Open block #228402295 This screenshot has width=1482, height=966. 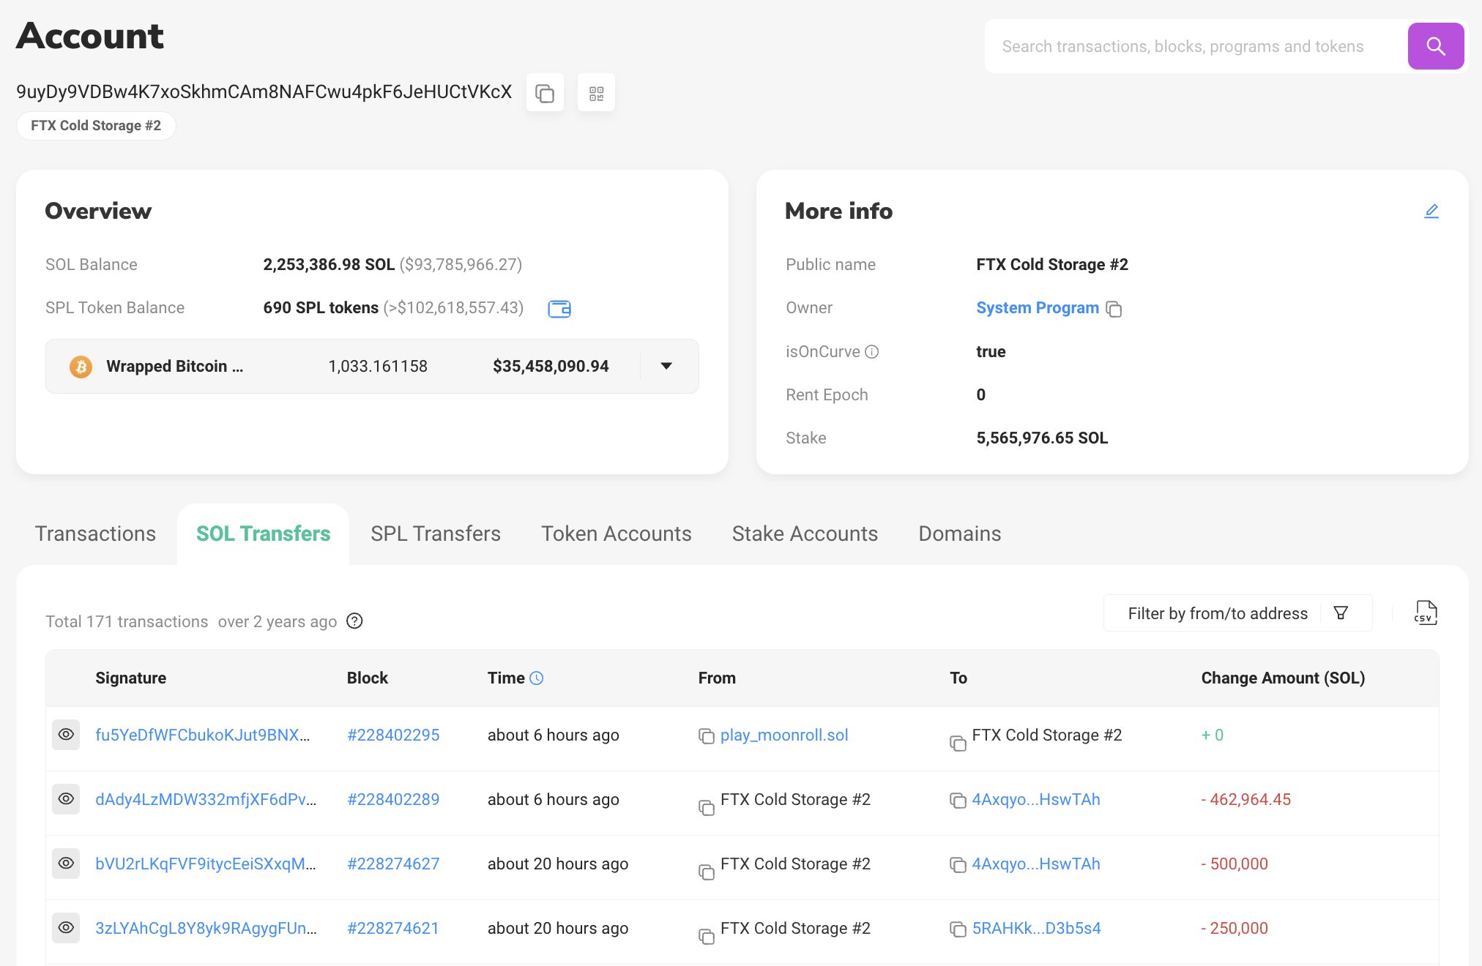393,735
